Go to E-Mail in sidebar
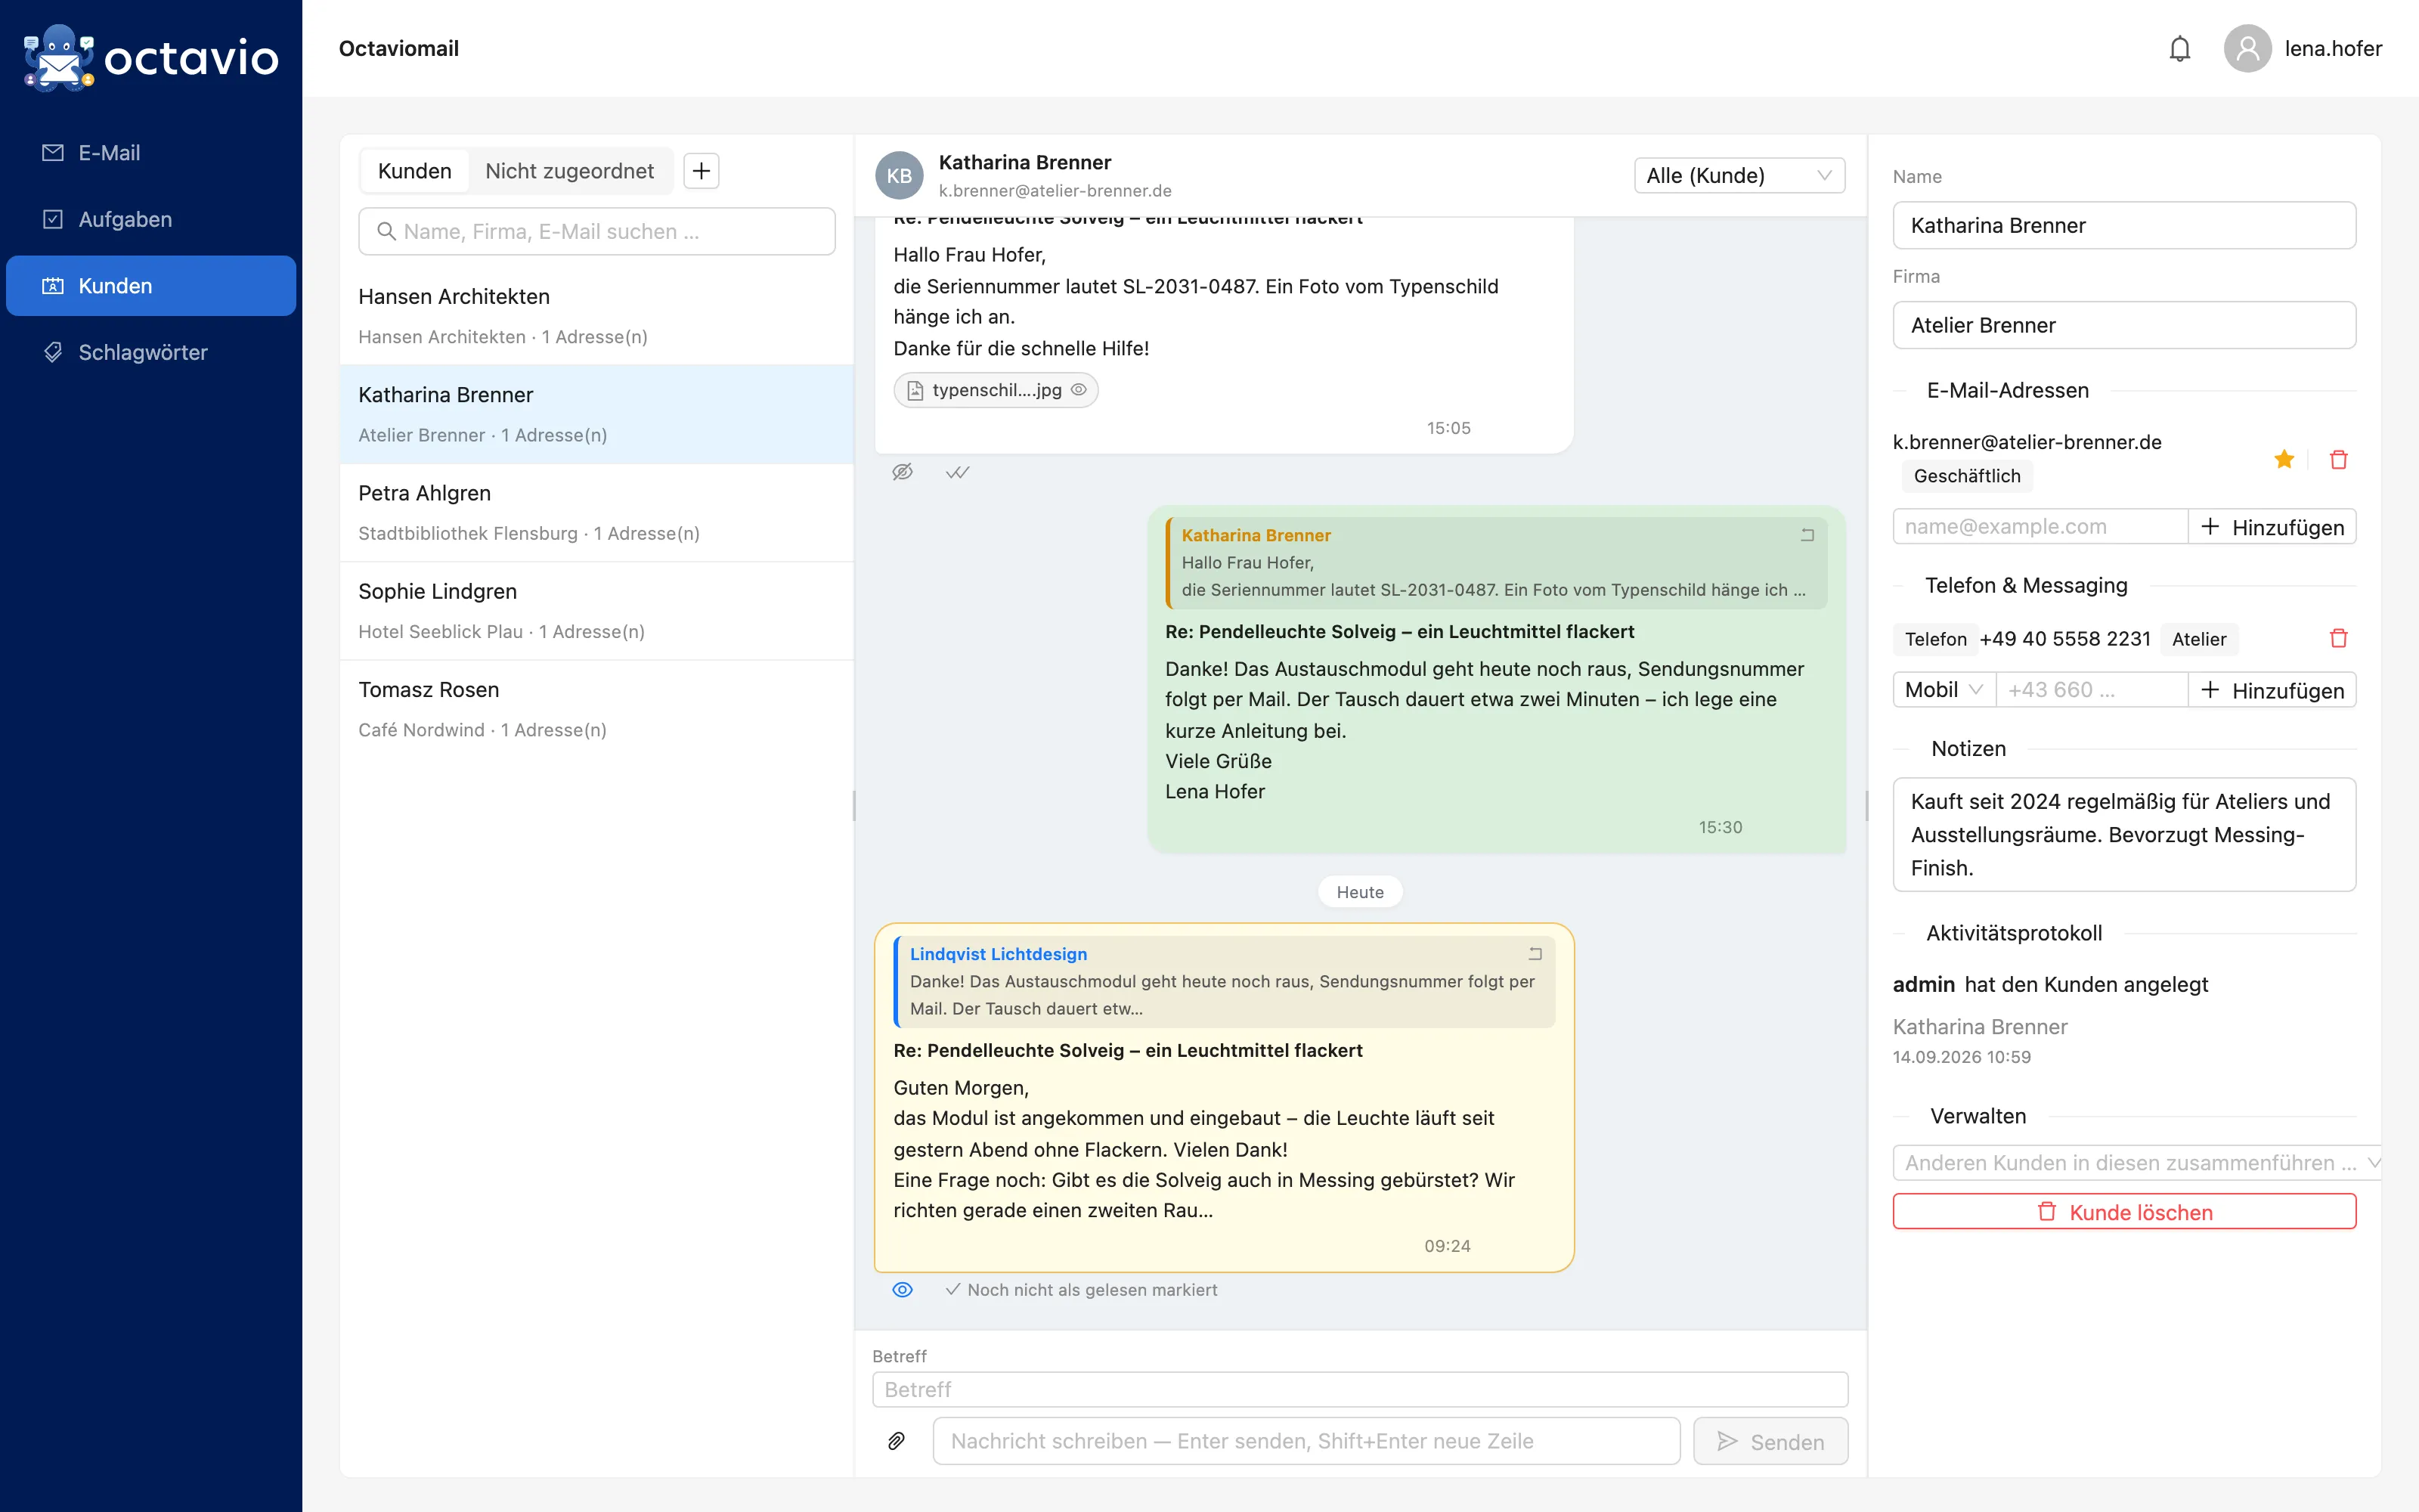2419x1512 pixels. pos(151,153)
